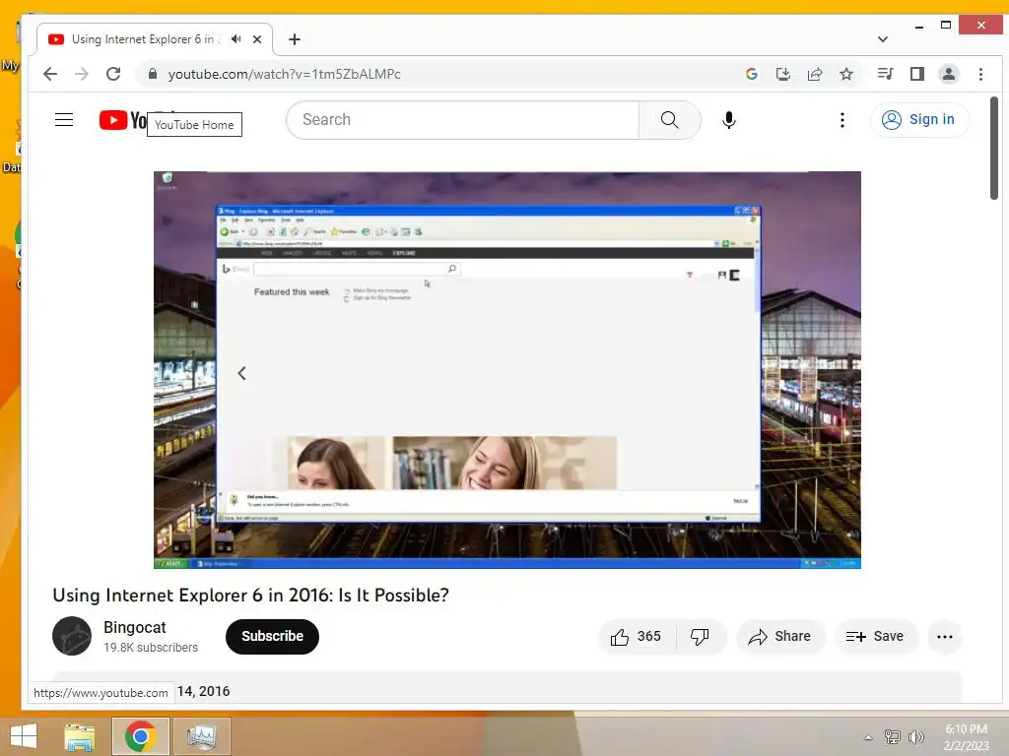This screenshot has width=1009, height=756.
Task: Reload the current page
Action: tap(113, 74)
